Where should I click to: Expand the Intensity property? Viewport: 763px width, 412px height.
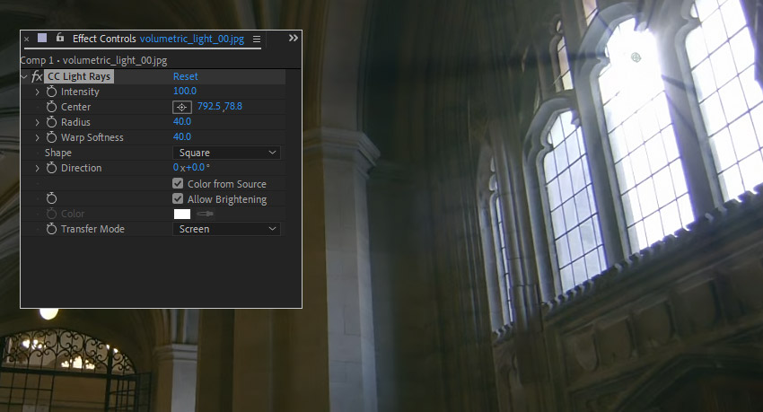(x=38, y=92)
